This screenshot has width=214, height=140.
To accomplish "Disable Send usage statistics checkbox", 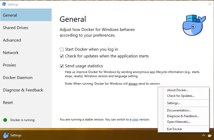I will 62,66.
